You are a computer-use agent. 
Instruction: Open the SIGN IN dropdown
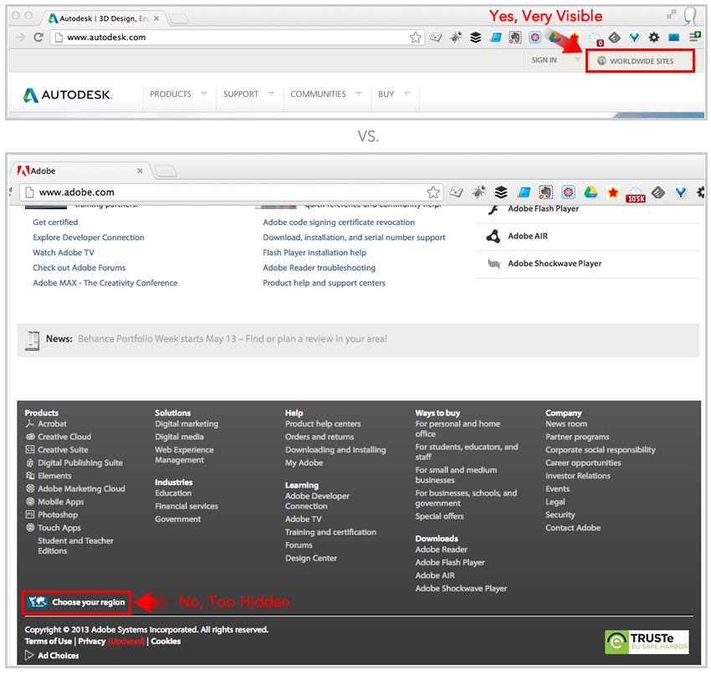(x=556, y=60)
